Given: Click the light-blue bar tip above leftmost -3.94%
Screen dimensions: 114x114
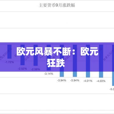Looking at the screenshot, I should pos(62,74).
